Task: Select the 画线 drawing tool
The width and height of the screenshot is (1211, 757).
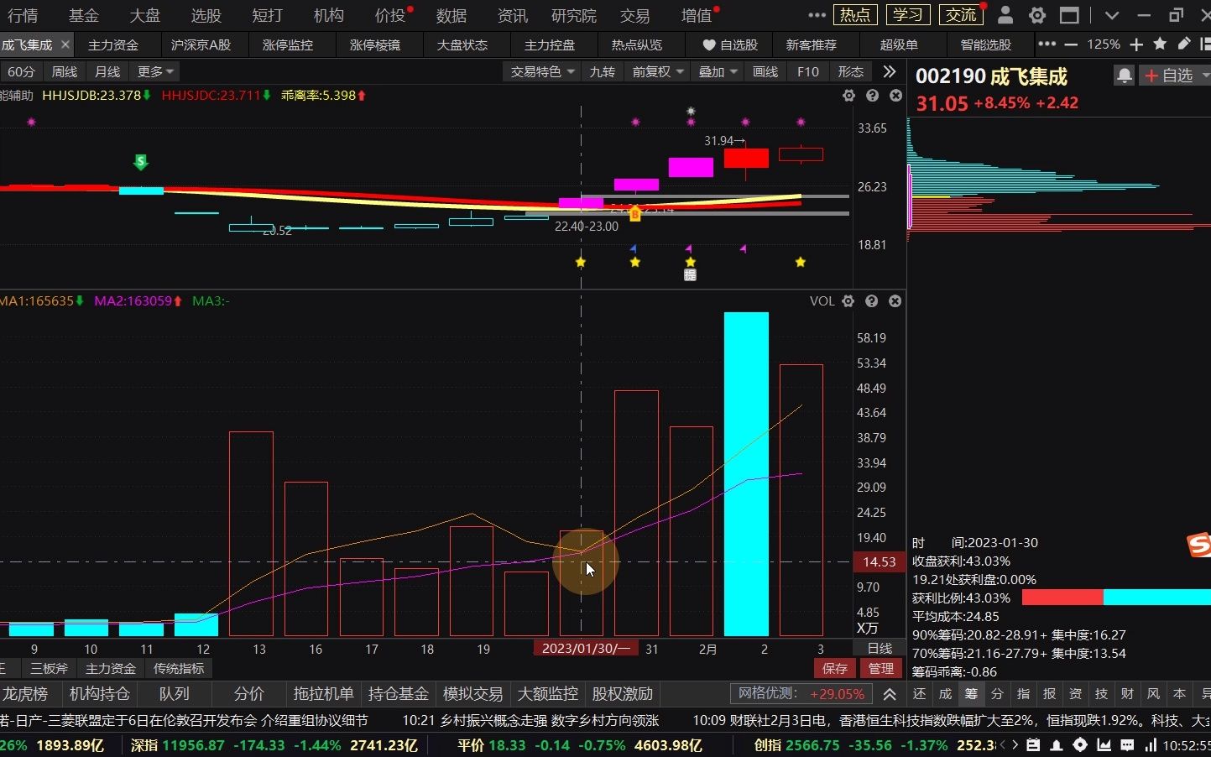Action: click(765, 71)
